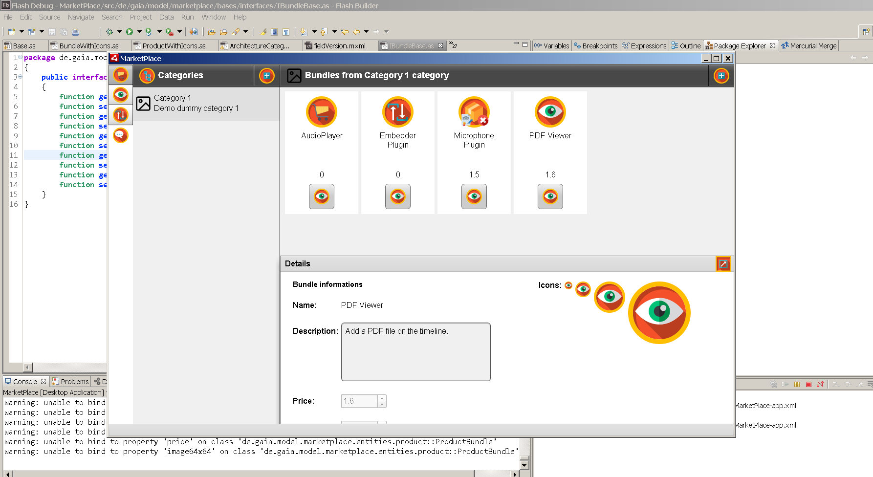Open the AudioPlayer bundle icon
873x477 pixels.
[322, 112]
